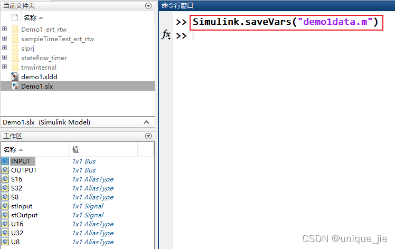Select the S16 workspace variable
This screenshot has height=249, width=395.
pyautogui.click(x=16, y=179)
